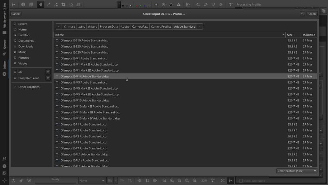This screenshot has height=185, width=328.
Task: Pick the white balance eyedropper tool
Action: [48, 4]
